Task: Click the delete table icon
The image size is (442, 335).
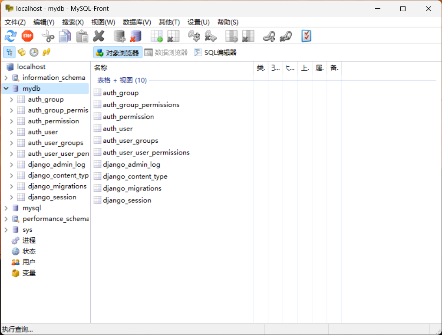Action: tap(173, 36)
